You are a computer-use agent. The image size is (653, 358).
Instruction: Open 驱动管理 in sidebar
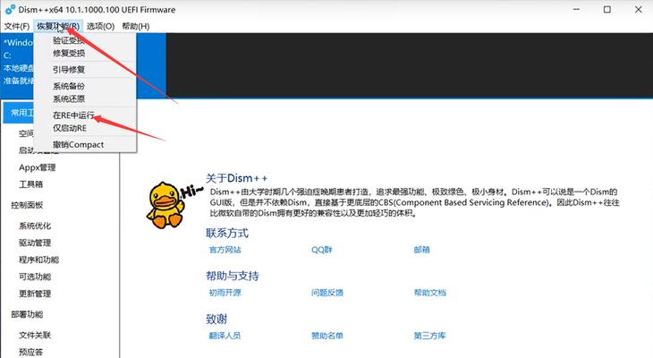pos(35,243)
